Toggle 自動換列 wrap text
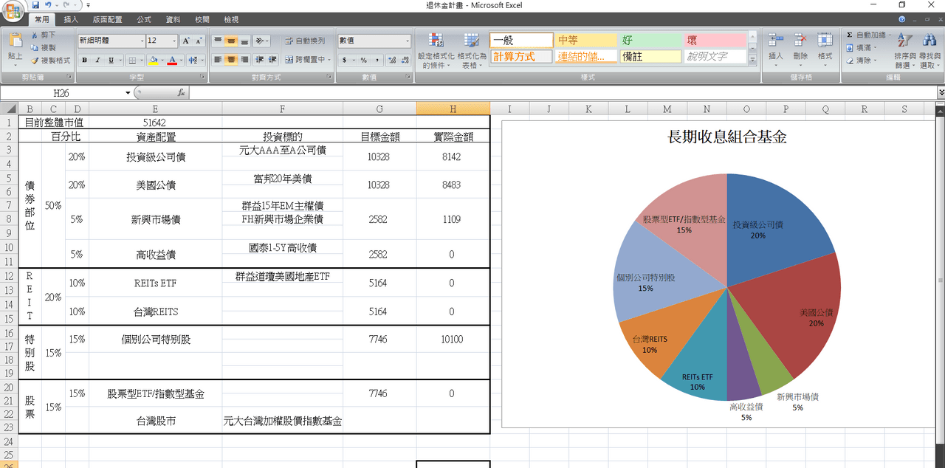 point(305,41)
